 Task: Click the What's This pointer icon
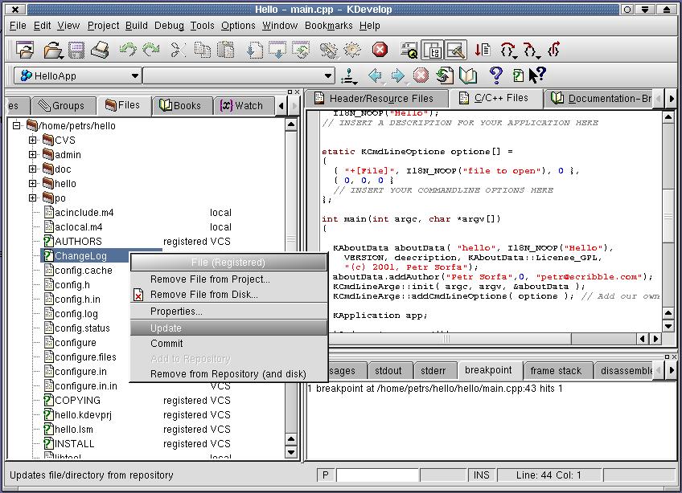536,75
